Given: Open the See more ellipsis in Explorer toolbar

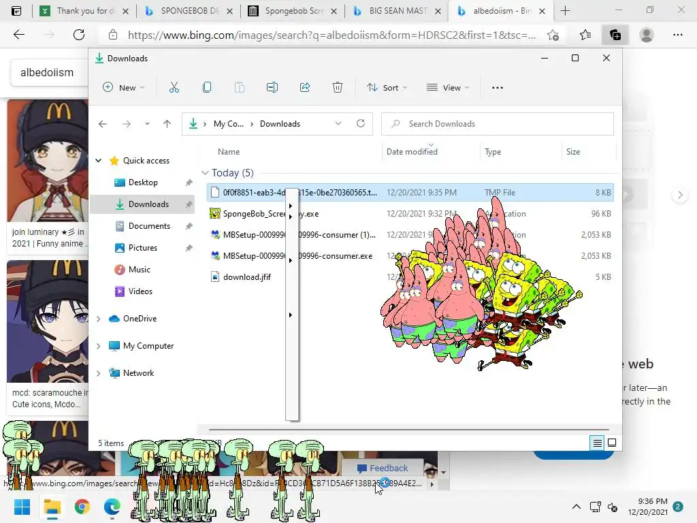Looking at the screenshot, I should (x=498, y=88).
